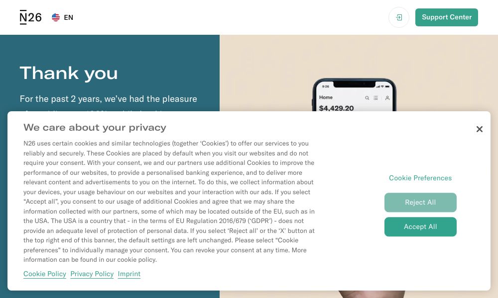The width and height of the screenshot is (498, 298).
Task: Open the Privacy Policy link
Action: tap(92, 274)
